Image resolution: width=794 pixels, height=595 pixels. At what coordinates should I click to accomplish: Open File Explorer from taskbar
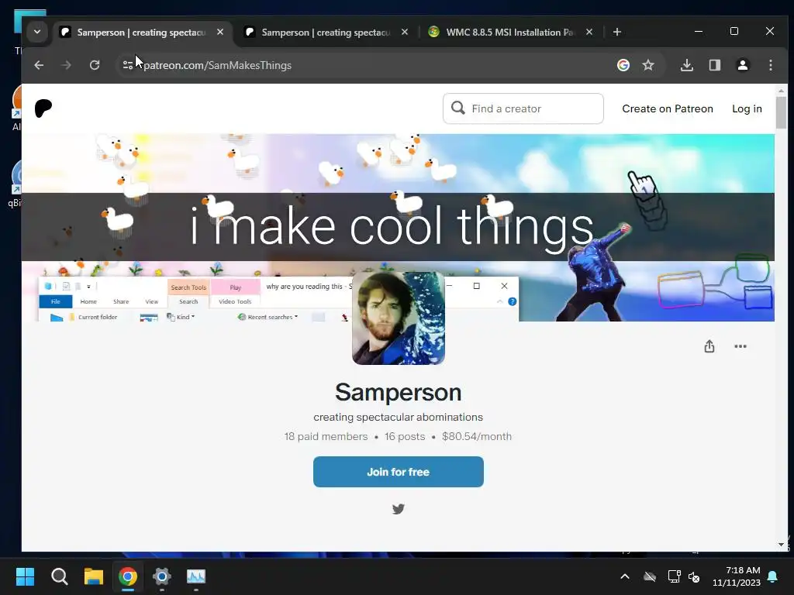(94, 576)
